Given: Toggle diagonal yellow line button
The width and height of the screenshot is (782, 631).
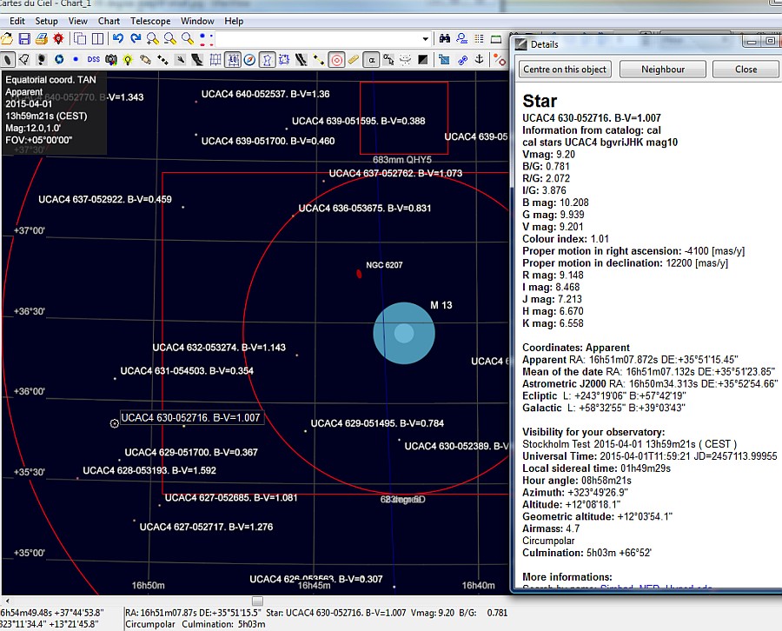Looking at the screenshot, I should point(318,60).
